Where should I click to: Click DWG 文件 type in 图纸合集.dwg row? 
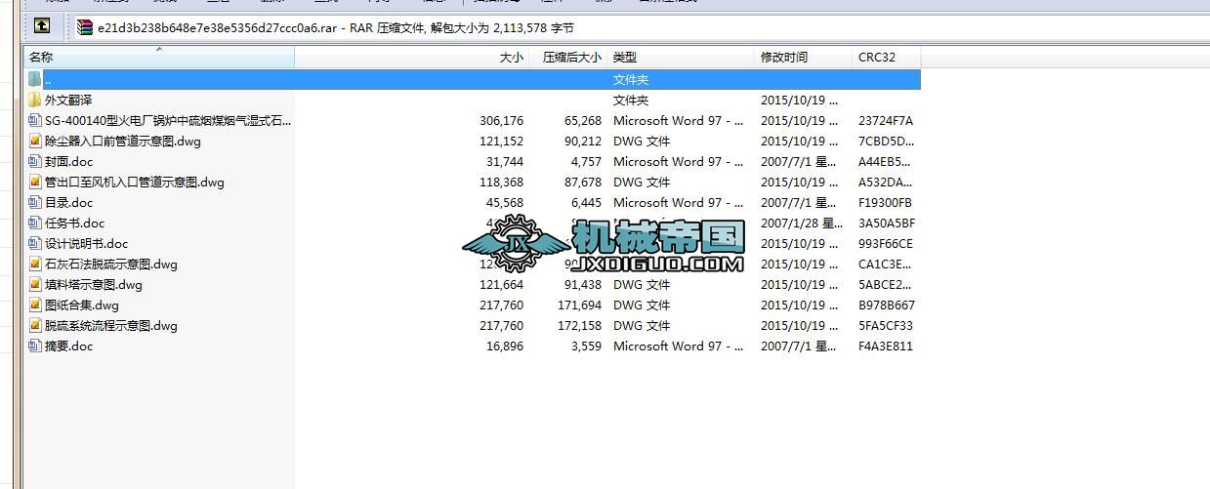tap(642, 305)
